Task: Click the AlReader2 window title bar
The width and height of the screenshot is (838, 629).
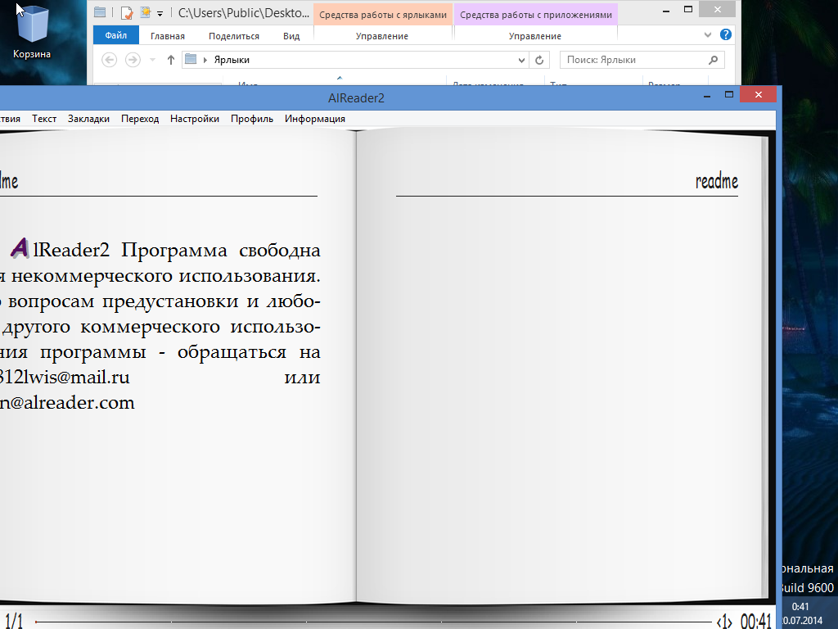Action: [356, 98]
